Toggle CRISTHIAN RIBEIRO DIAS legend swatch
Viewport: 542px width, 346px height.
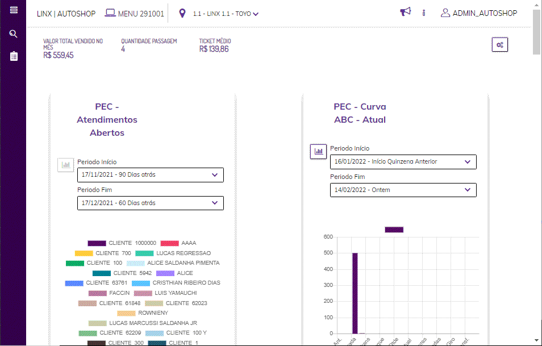click(x=141, y=284)
